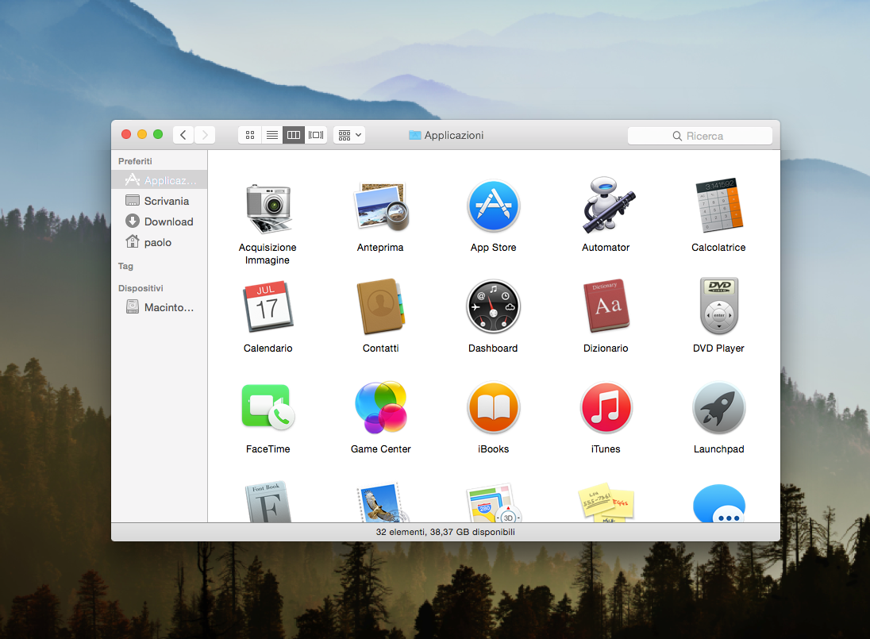The image size is (870, 639).
Task: Select the Contatti address book icon
Action: click(381, 306)
